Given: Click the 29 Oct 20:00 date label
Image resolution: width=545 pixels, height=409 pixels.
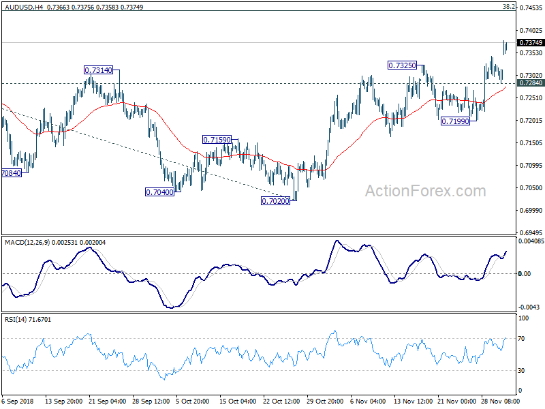Looking at the screenshot, I should 326,401.
